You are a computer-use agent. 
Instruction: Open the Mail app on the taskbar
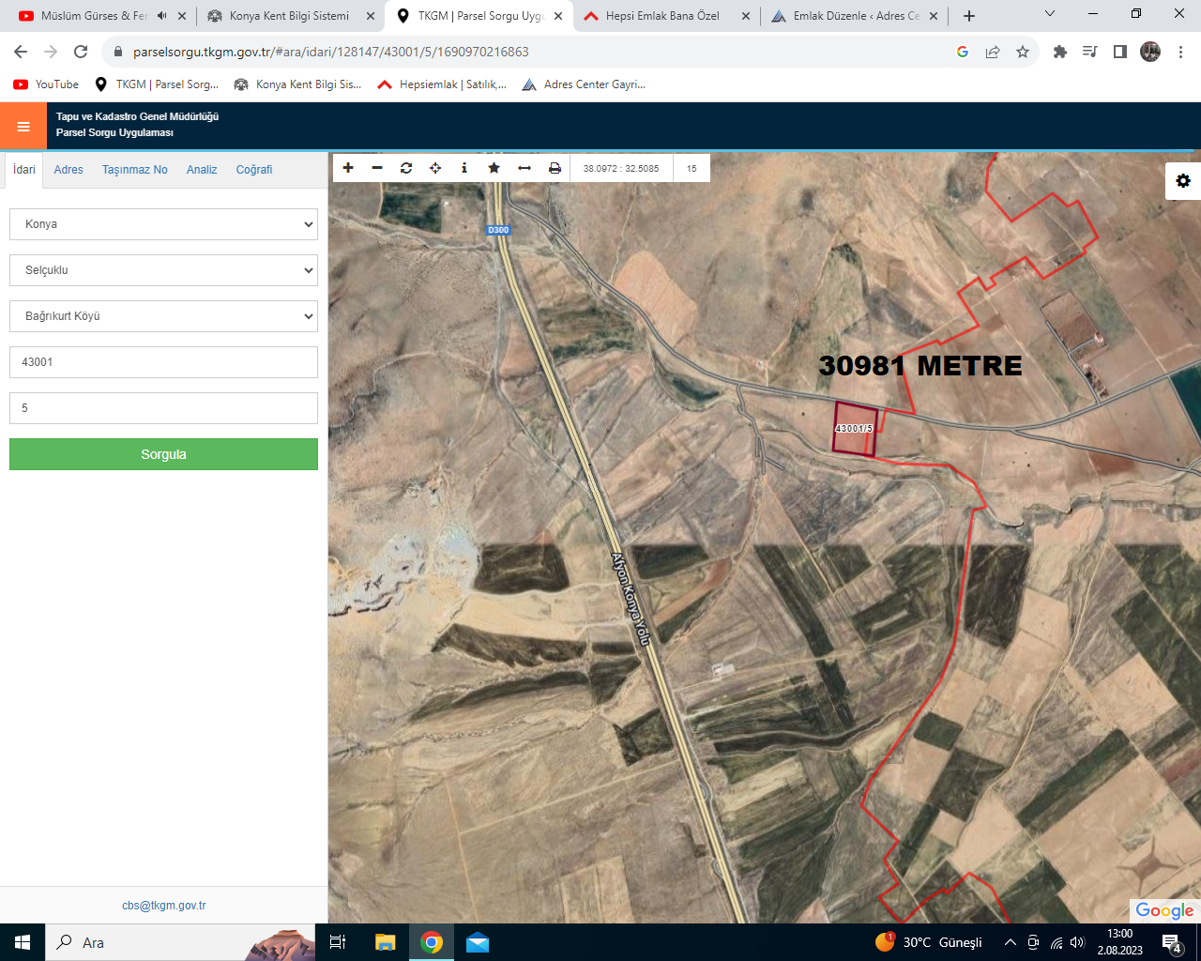478,942
